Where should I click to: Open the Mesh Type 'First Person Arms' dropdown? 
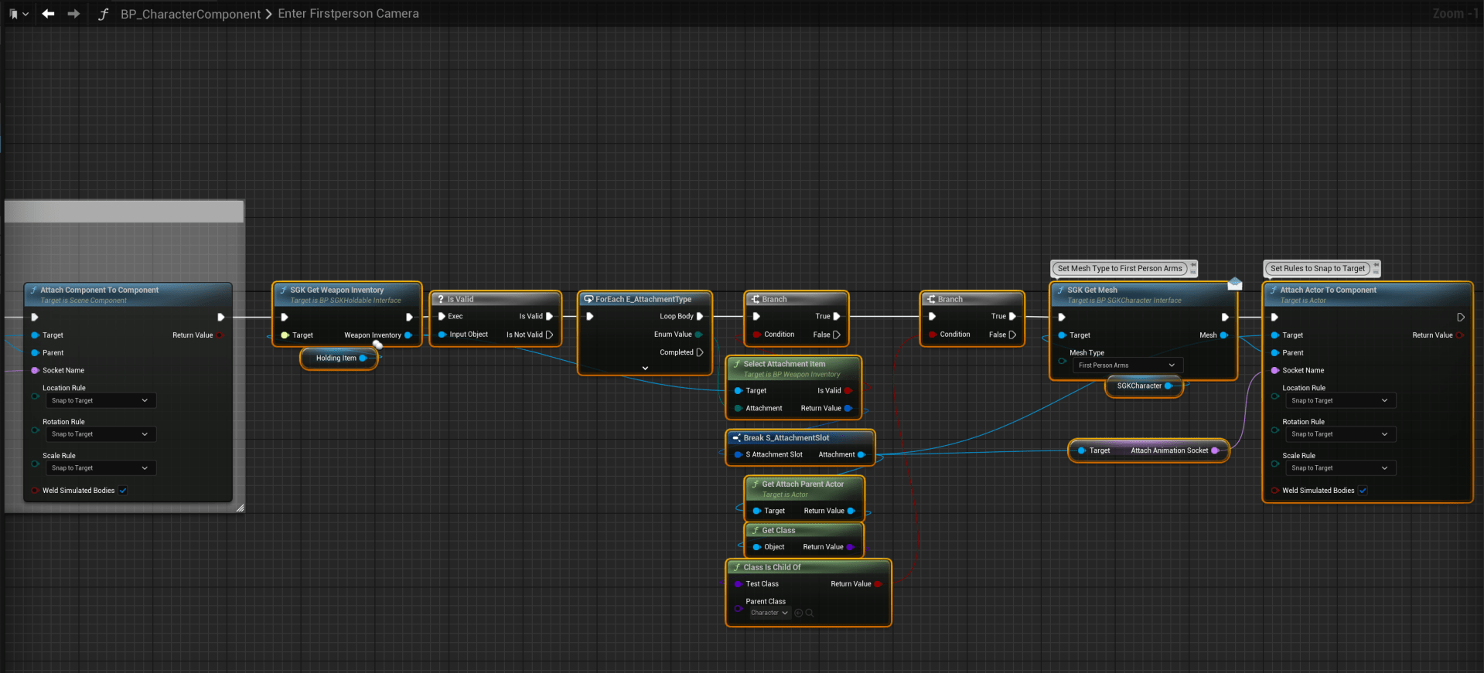coord(1127,365)
